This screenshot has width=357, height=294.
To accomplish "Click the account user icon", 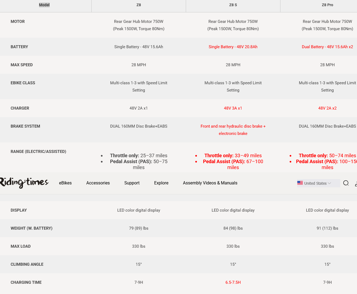I will click(356, 183).
